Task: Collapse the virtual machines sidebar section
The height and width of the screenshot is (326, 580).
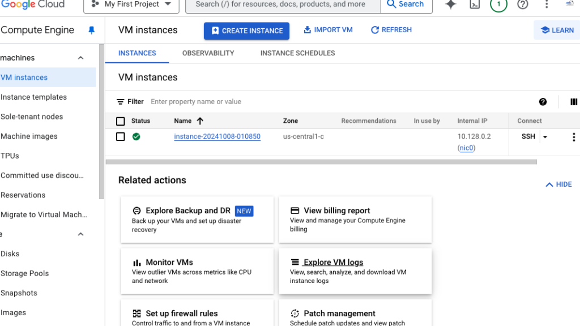Action: (x=80, y=58)
